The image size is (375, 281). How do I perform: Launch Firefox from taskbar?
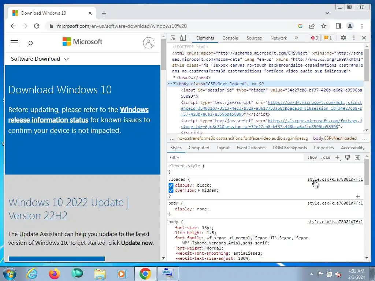point(54,274)
